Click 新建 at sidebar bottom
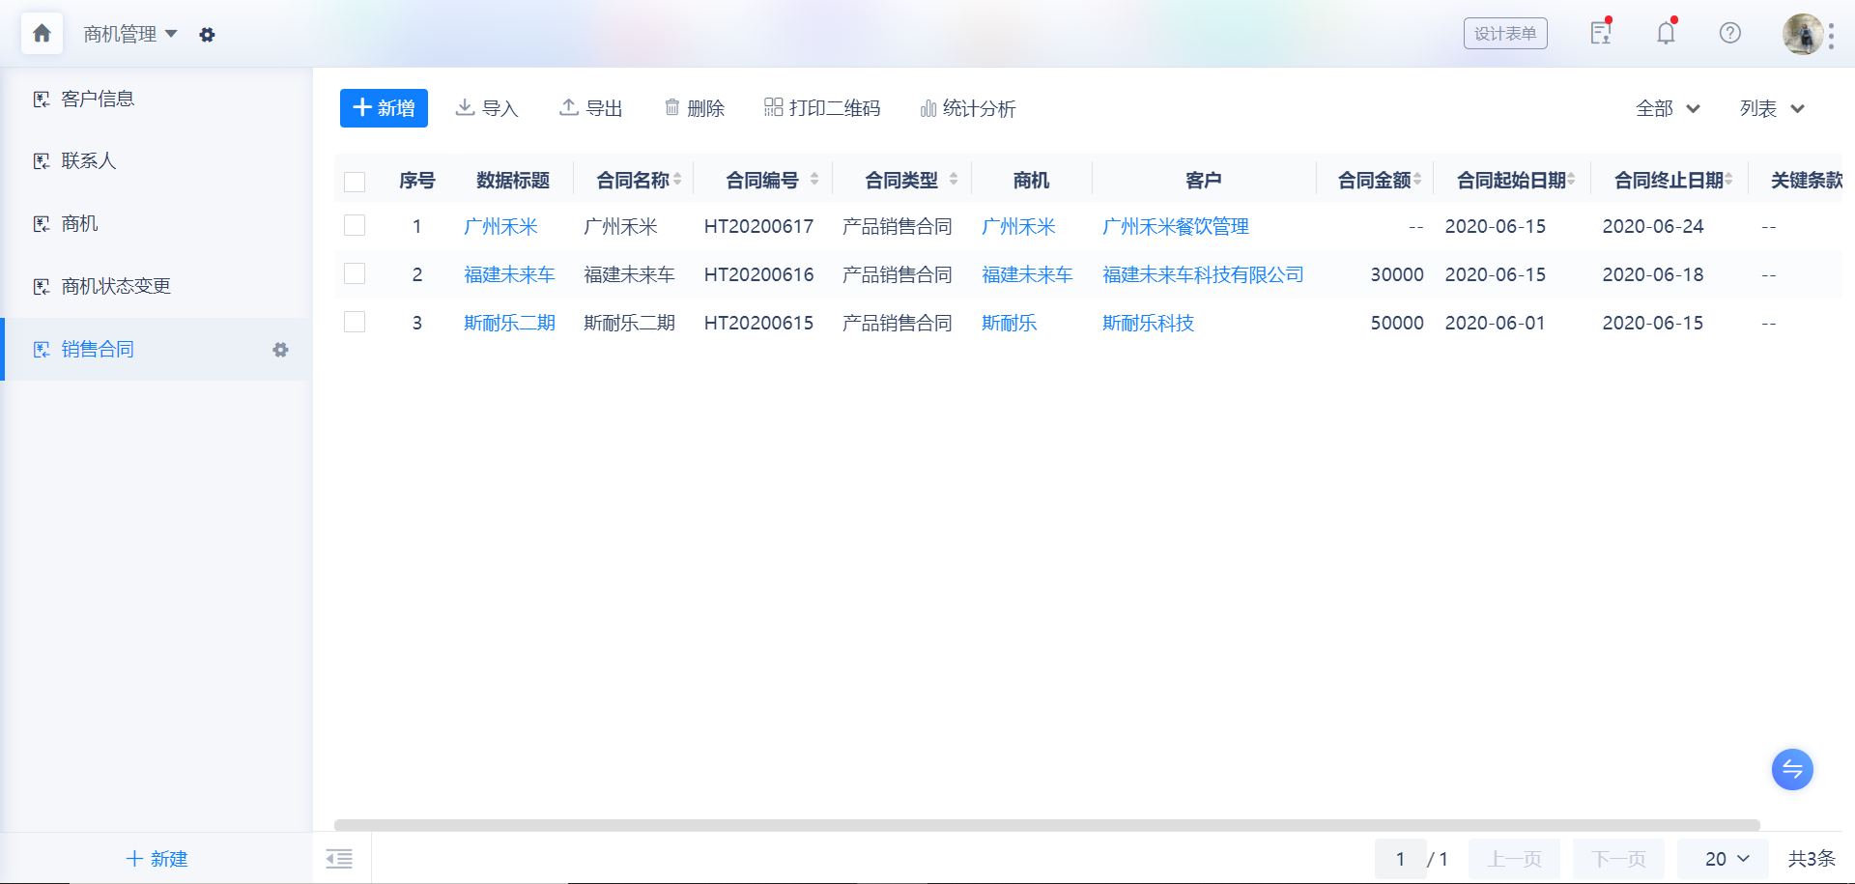Viewport: 1855px width, 884px height. click(x=157, y=859)
